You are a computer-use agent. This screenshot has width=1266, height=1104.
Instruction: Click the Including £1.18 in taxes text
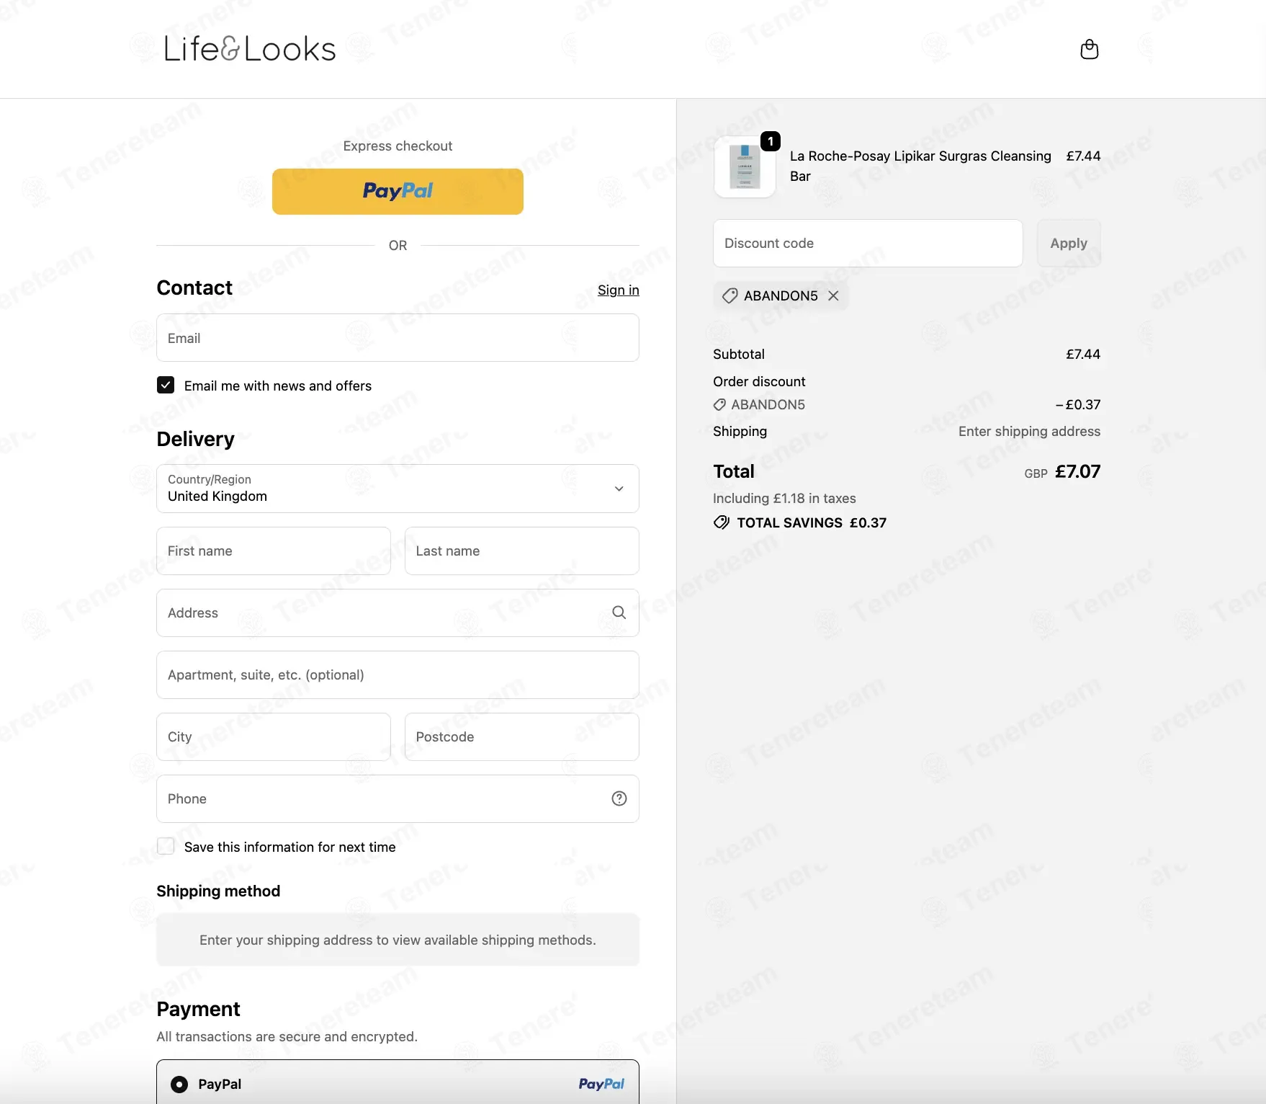(784, 498)
